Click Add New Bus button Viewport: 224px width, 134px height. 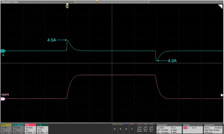[x=152, y=129]
